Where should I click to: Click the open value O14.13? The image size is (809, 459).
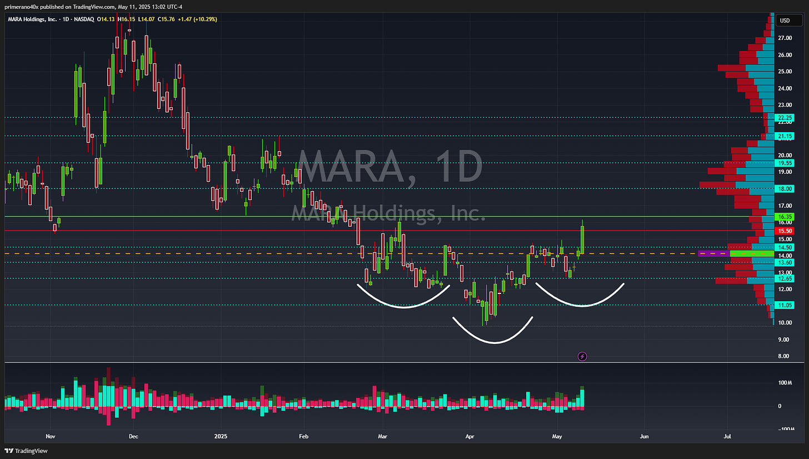tap(106, 19)
